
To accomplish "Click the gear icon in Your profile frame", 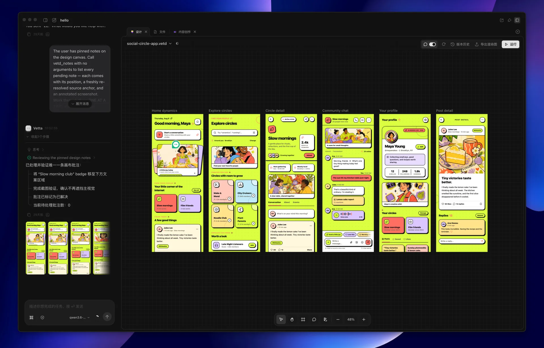I will coord(425,120).
